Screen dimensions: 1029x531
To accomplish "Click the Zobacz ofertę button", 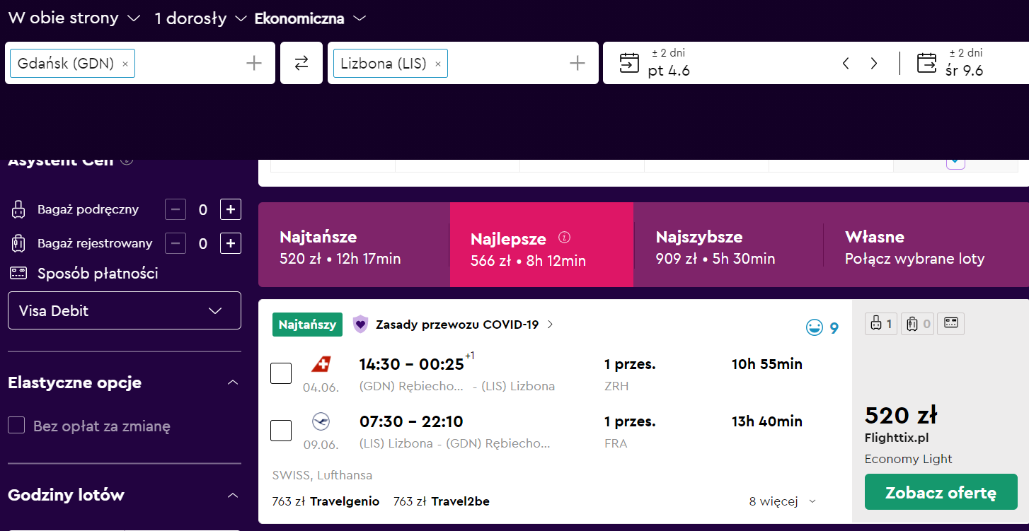I will [x=941, y=492].
